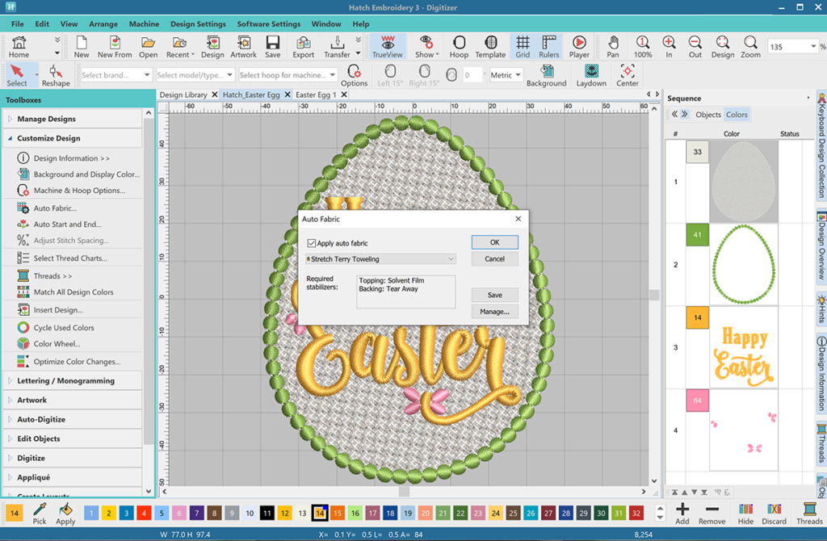Viewport: 827px width, 541px height.
Task: Open the Design Settings menu
Action: pos(198,24)
